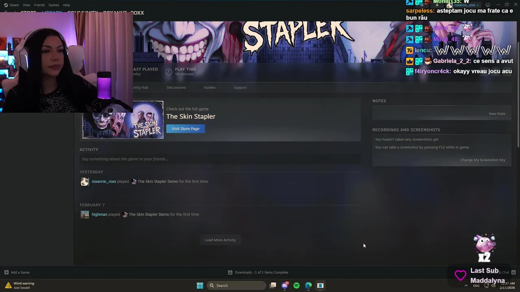
Task: Click the Steam logo icon in the menu bar
Action: 6,5
